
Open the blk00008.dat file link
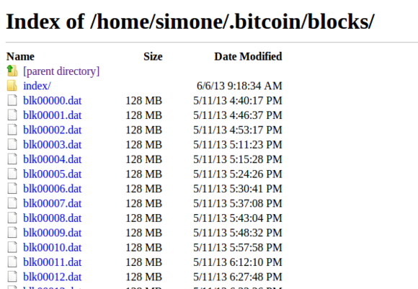click(x=52, y=218)
